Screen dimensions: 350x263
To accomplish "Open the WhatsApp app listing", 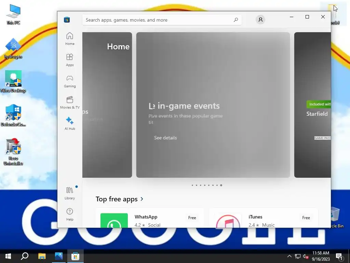I will 149,218.
